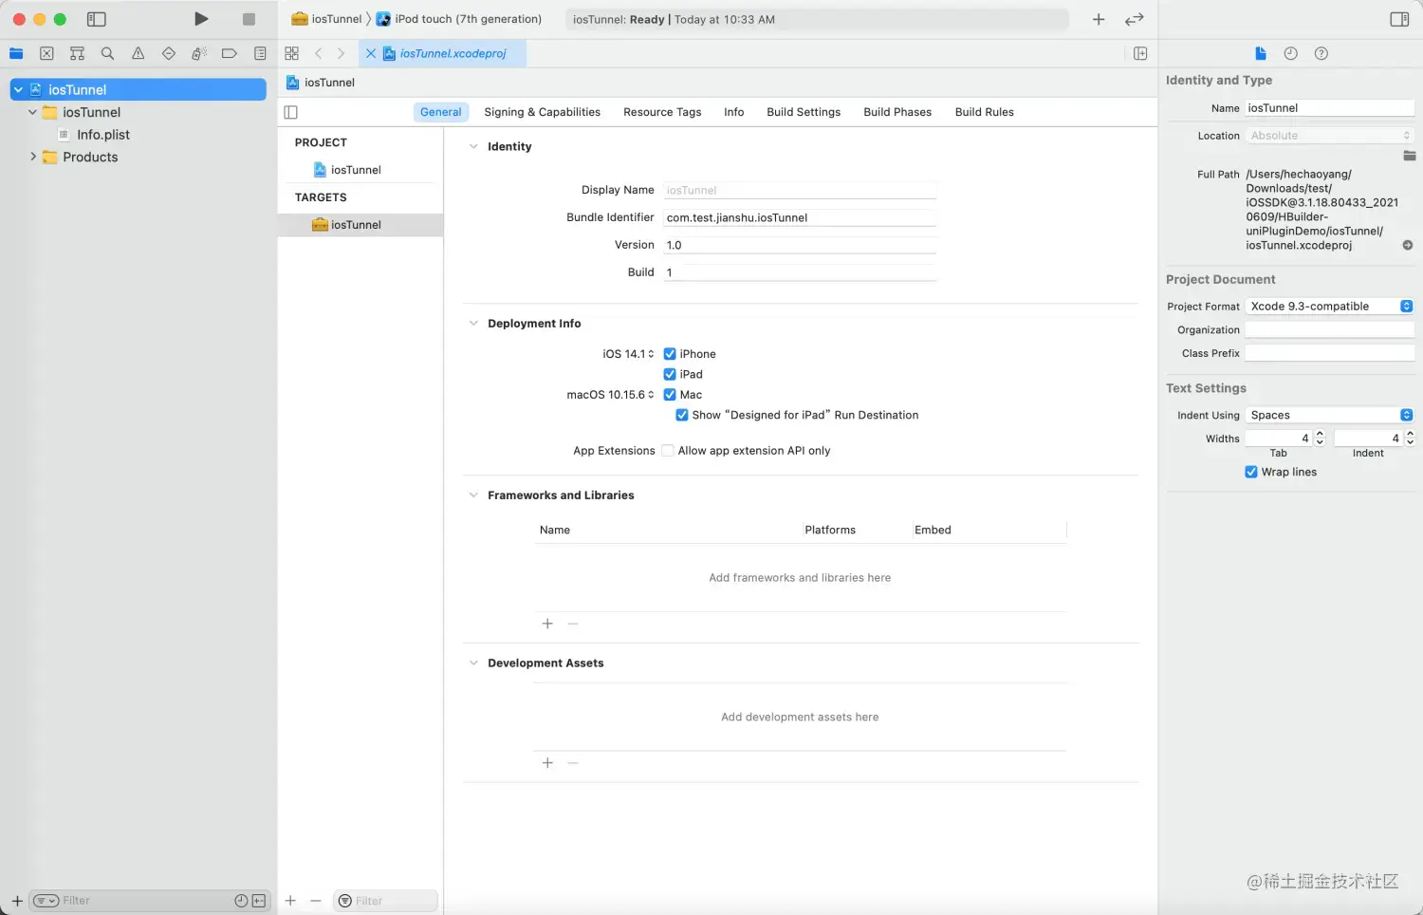Toggle the iPad deployment checkbox
Screen dimensions: 1423x915
[670, 374]
